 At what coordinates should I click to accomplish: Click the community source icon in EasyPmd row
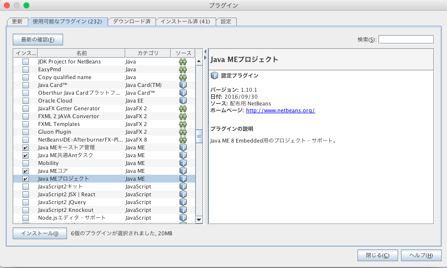click(183, 69)
